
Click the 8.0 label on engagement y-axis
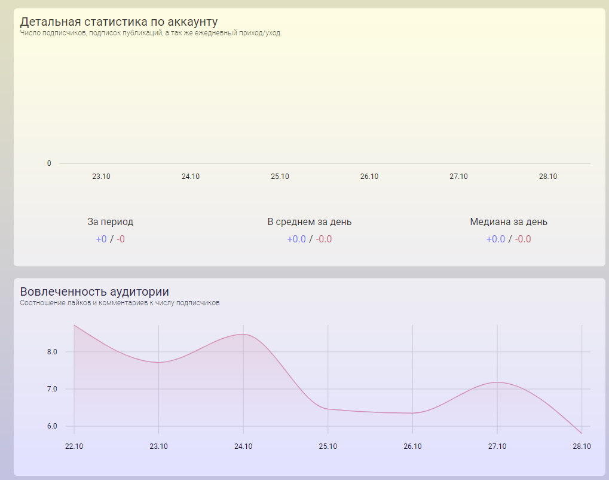point(52,352)
